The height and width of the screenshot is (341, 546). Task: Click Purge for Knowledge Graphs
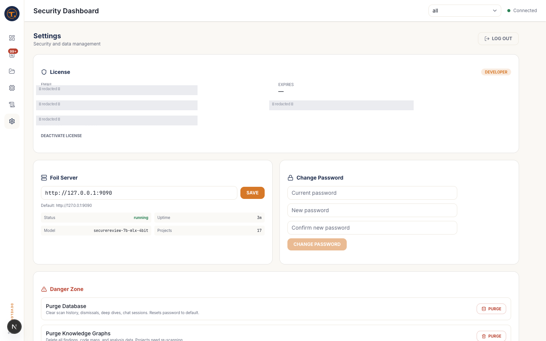click(x=491, y=336)
